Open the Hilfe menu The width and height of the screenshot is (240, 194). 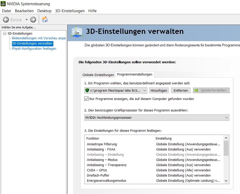pos(92,11)
